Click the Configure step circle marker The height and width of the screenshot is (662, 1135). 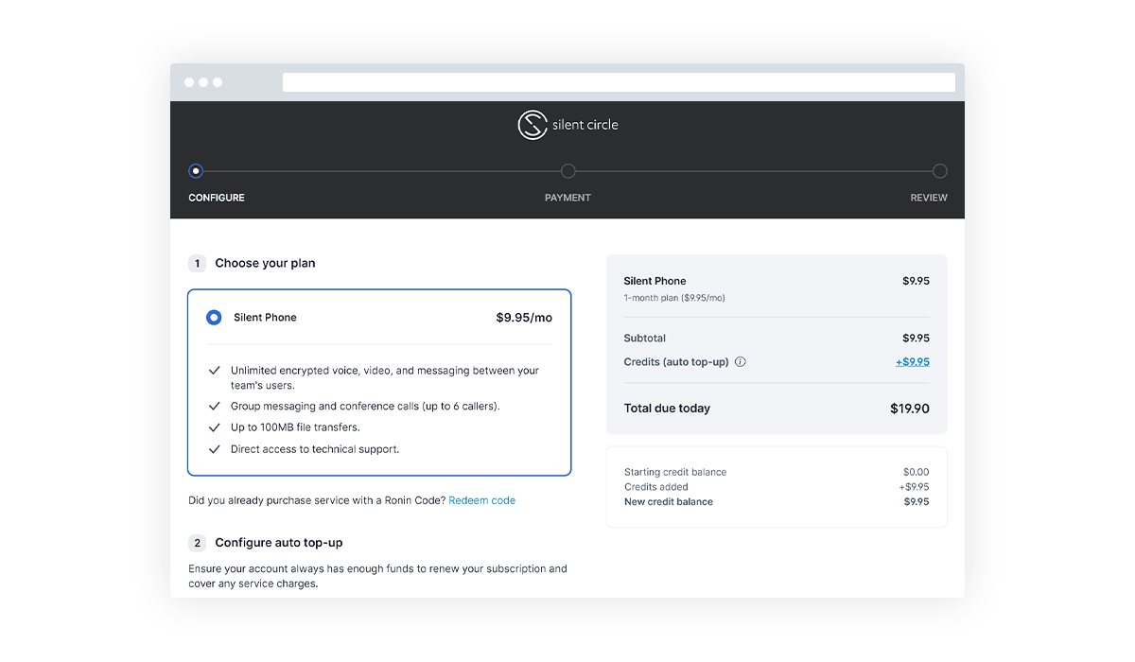click(x=196, y=171)
